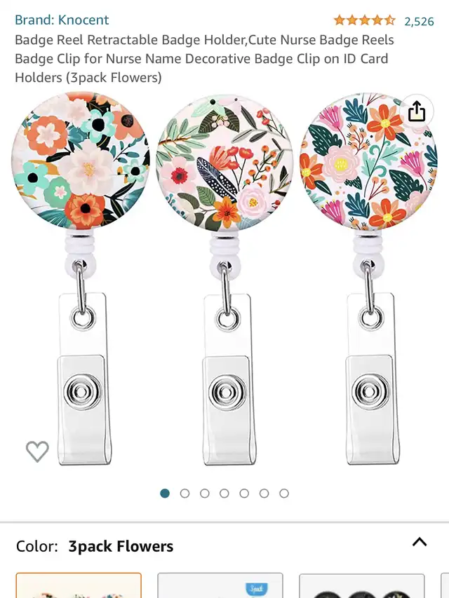The width and height of the screenshot is (449, 598).
Task: Tap the product title text
Action: pyautogui.click(x=204, y=59)
